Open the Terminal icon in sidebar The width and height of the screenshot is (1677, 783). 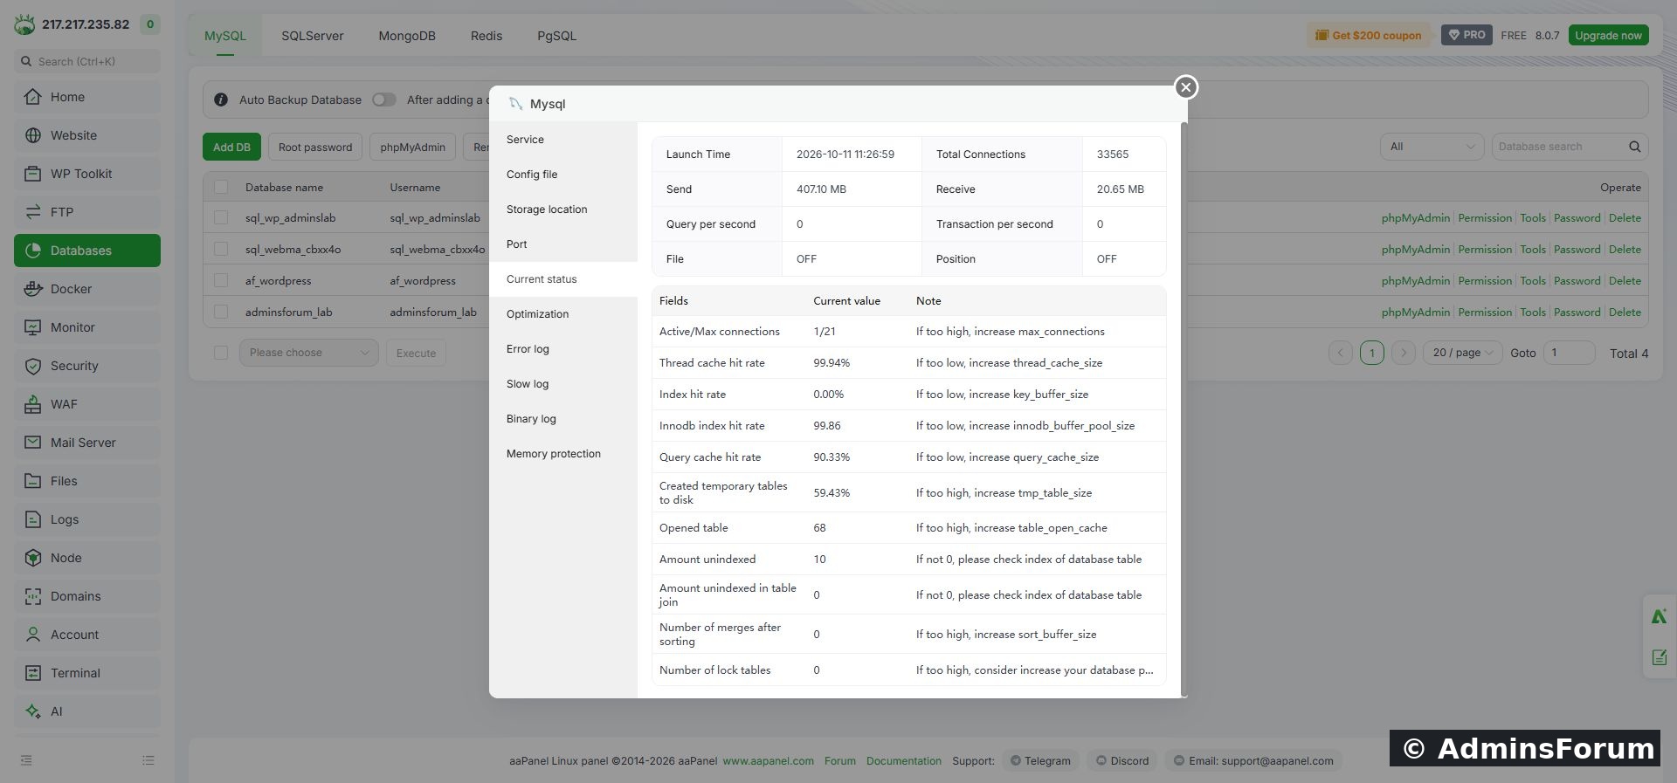pos(33,673)
